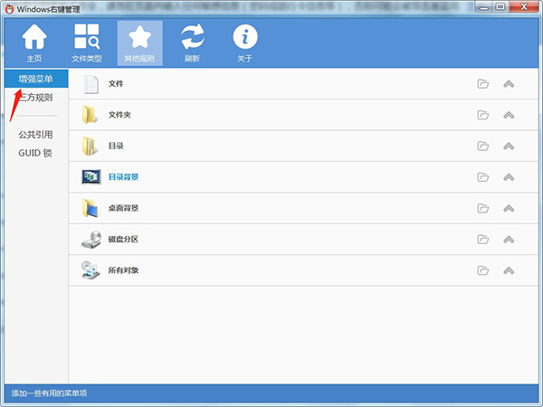The width and height of the screenshot is (543, 407).
Task: Switch to 三方规则 sidebar item
Action: tap(36, 98)
